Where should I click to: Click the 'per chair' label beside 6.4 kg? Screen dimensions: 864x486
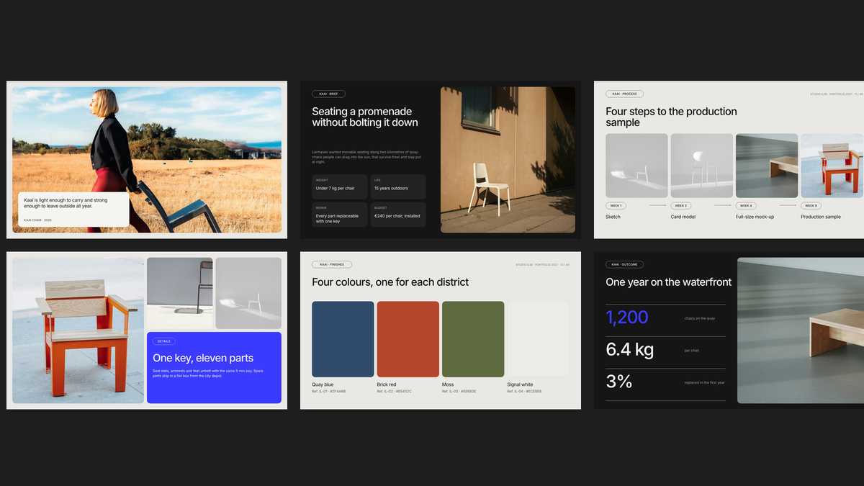692,351
